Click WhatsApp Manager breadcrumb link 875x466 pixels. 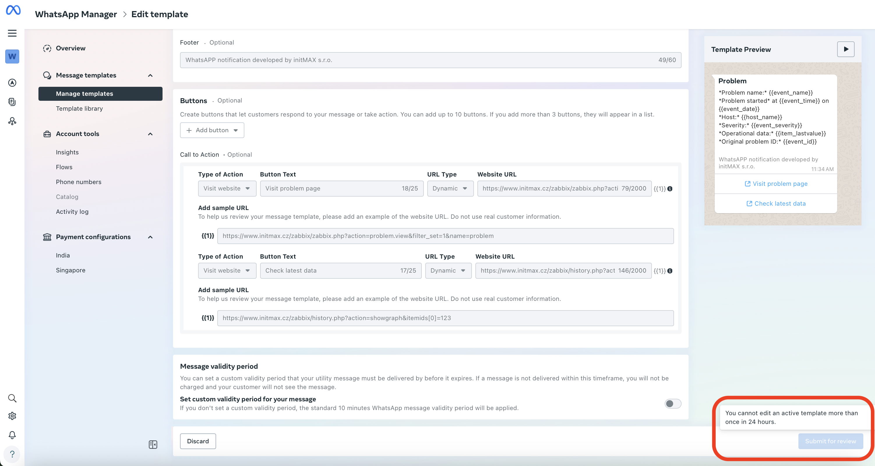[76, 14]
